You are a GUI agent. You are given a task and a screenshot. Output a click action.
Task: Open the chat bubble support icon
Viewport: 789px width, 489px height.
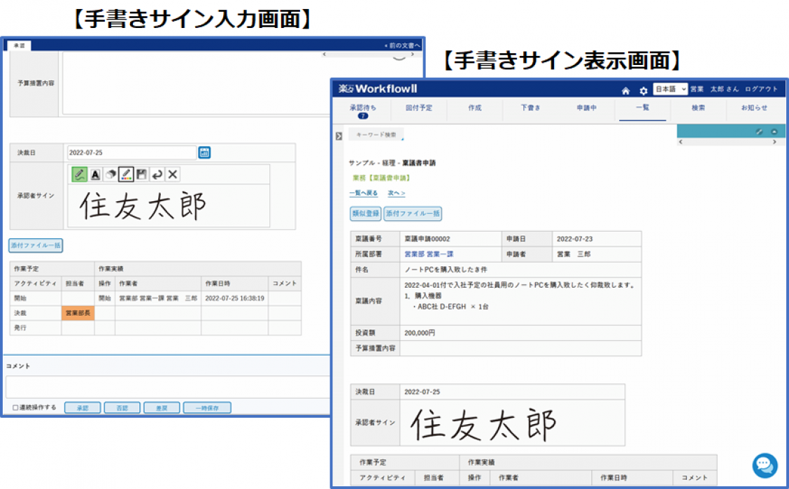(765, 465)
